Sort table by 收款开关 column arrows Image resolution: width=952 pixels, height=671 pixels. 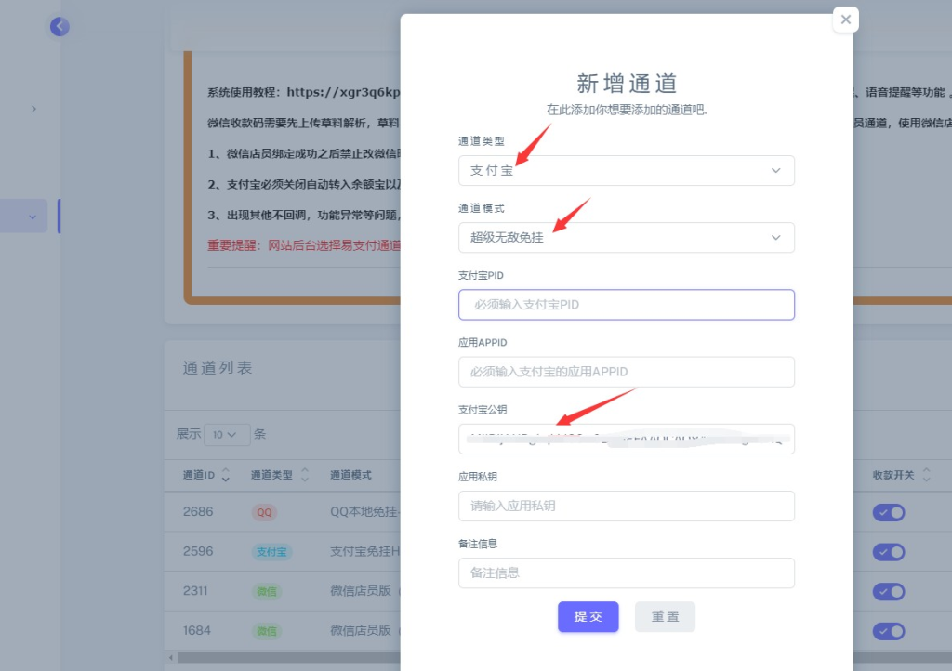[x=927, y=475]
